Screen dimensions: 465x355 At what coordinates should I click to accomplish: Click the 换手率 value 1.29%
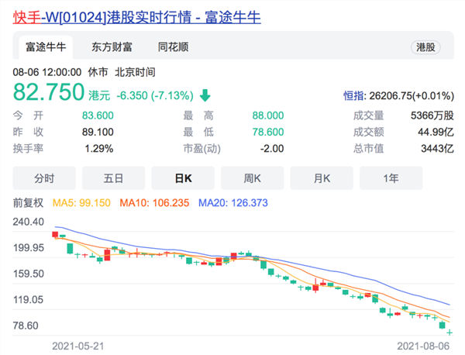pos(99,149)
